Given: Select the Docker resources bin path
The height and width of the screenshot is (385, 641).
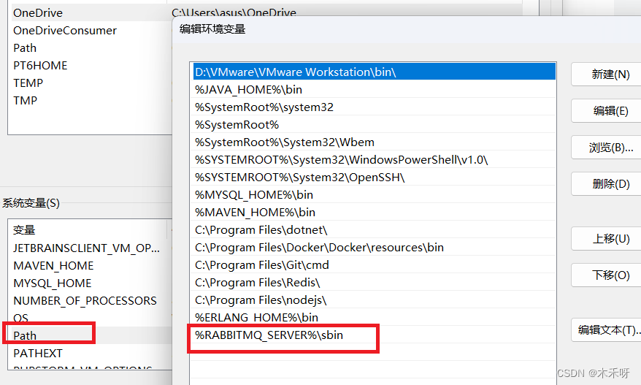Looking at the screenshot, I should pos(319,247).
